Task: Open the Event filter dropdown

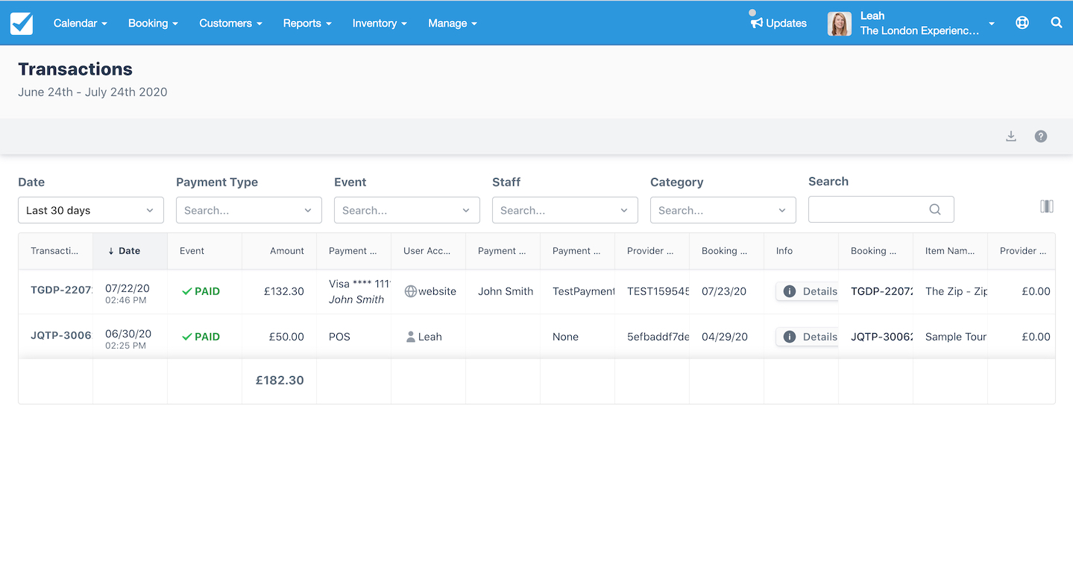Action: coord(407,210)
